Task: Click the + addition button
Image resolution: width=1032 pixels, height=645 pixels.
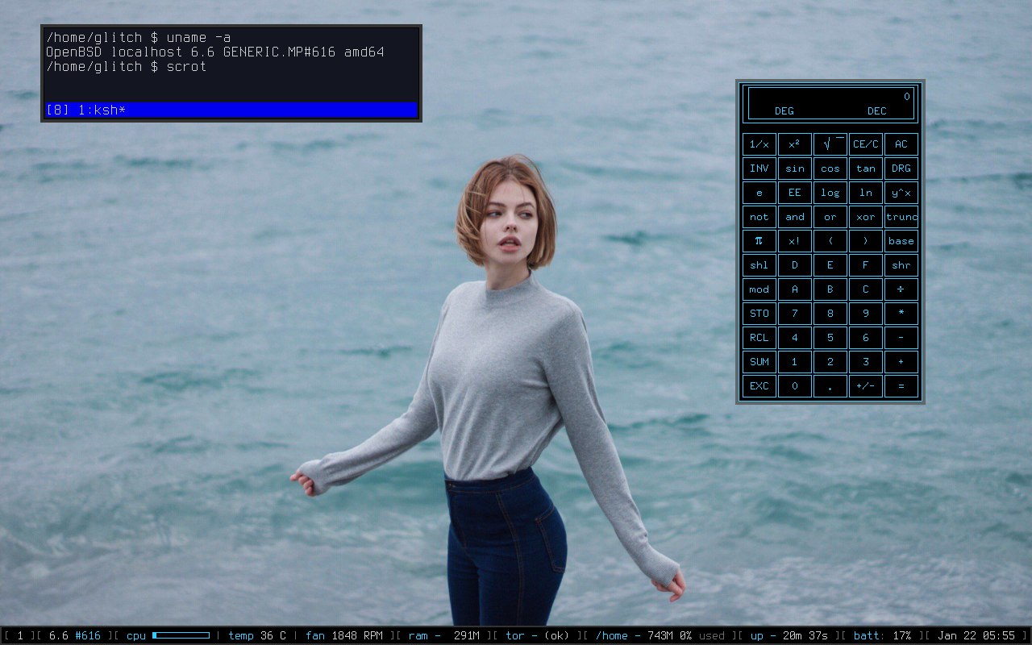Action: 901,362
